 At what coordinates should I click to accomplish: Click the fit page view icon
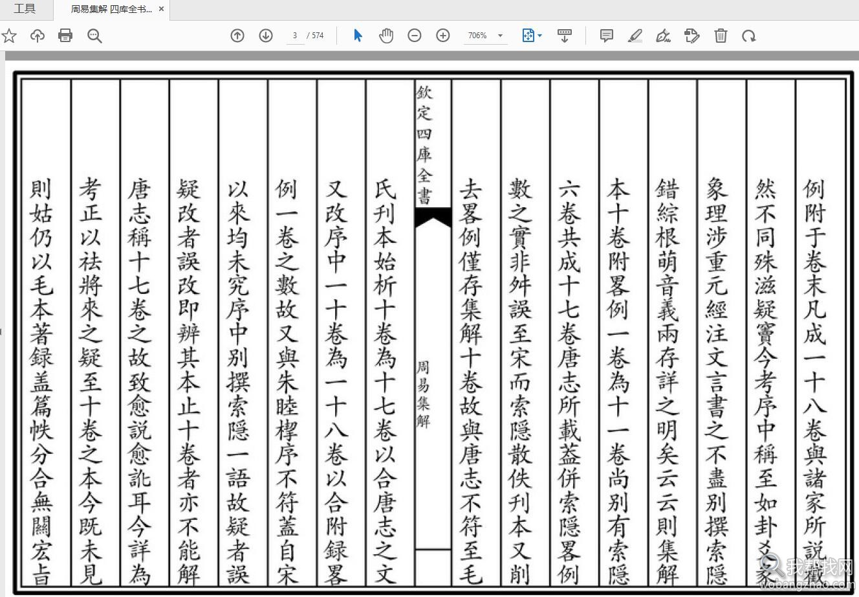click(528, 36)
